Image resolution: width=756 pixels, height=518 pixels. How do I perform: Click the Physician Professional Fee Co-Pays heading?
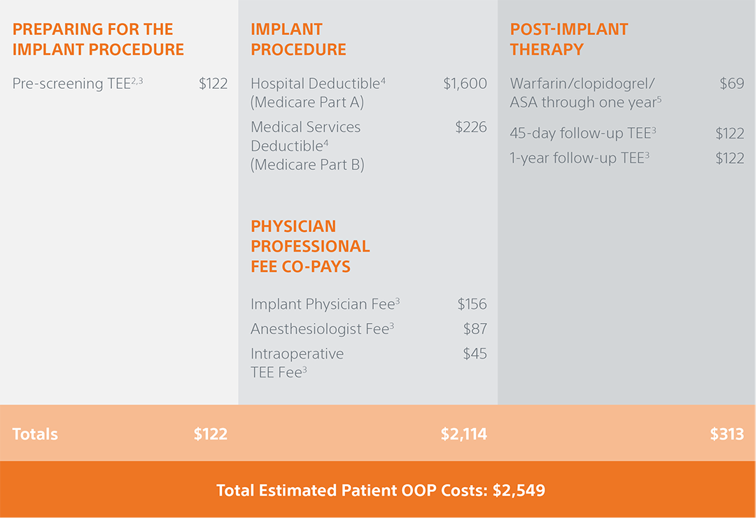point(310,246)
